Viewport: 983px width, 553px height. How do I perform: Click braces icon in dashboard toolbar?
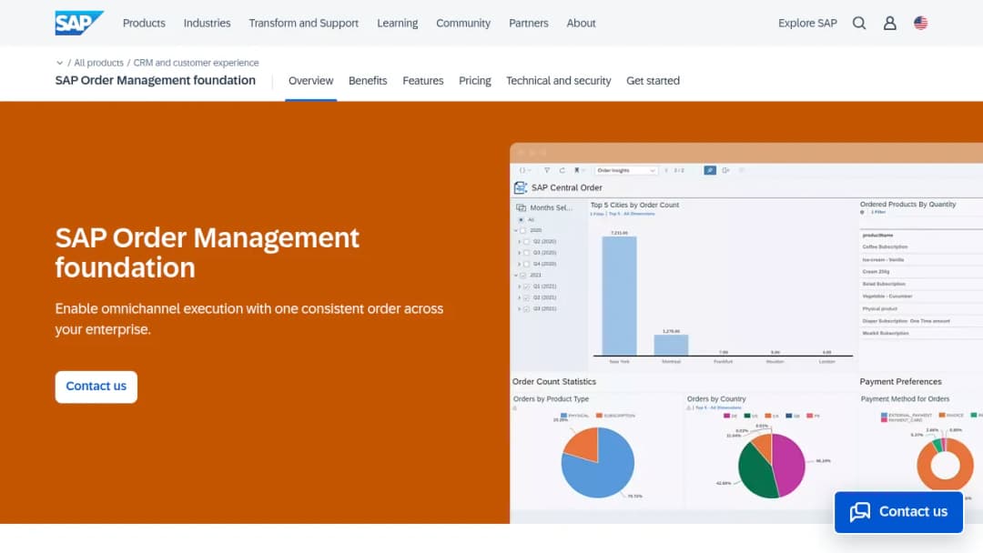tap(522, 170)
